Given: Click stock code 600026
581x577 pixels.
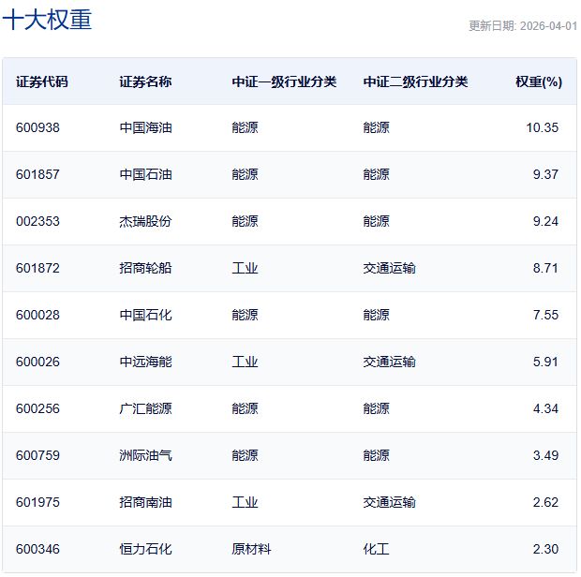Looking at the screenshot, I should 37,362.
